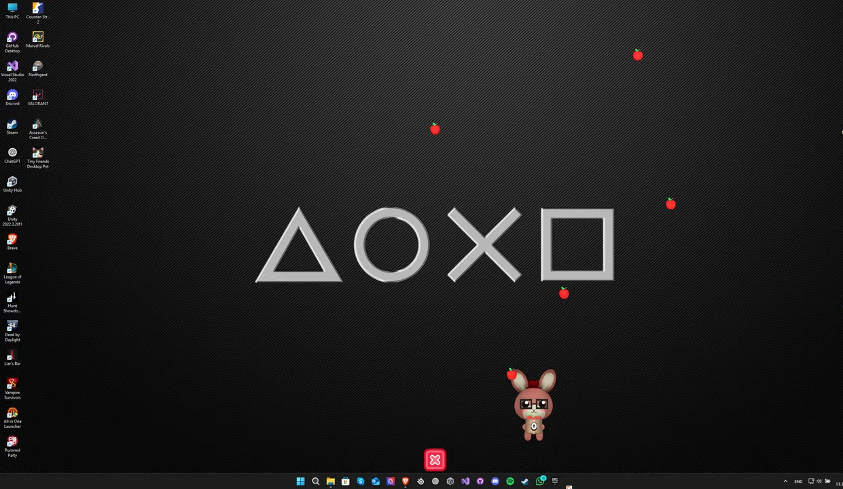Viewport: 843px width, 489px height.
Task: Open Brave browser from the taskbar
Action: [406, 482]
